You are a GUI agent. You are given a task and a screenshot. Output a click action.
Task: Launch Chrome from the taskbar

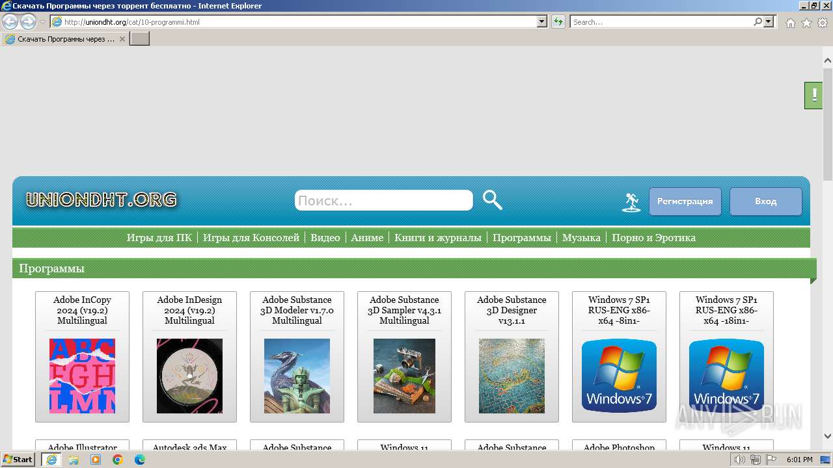[118, 460]
